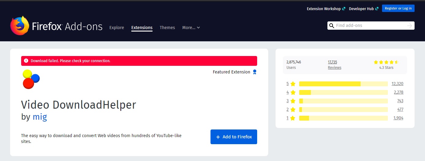Screen dimensions: 425x161
Task: Open the author link mig
Action: tap(40, 117)
